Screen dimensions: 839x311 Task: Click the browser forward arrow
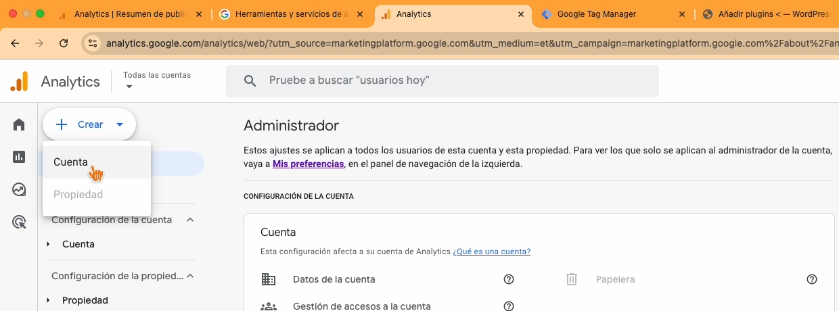coord(39,43)
